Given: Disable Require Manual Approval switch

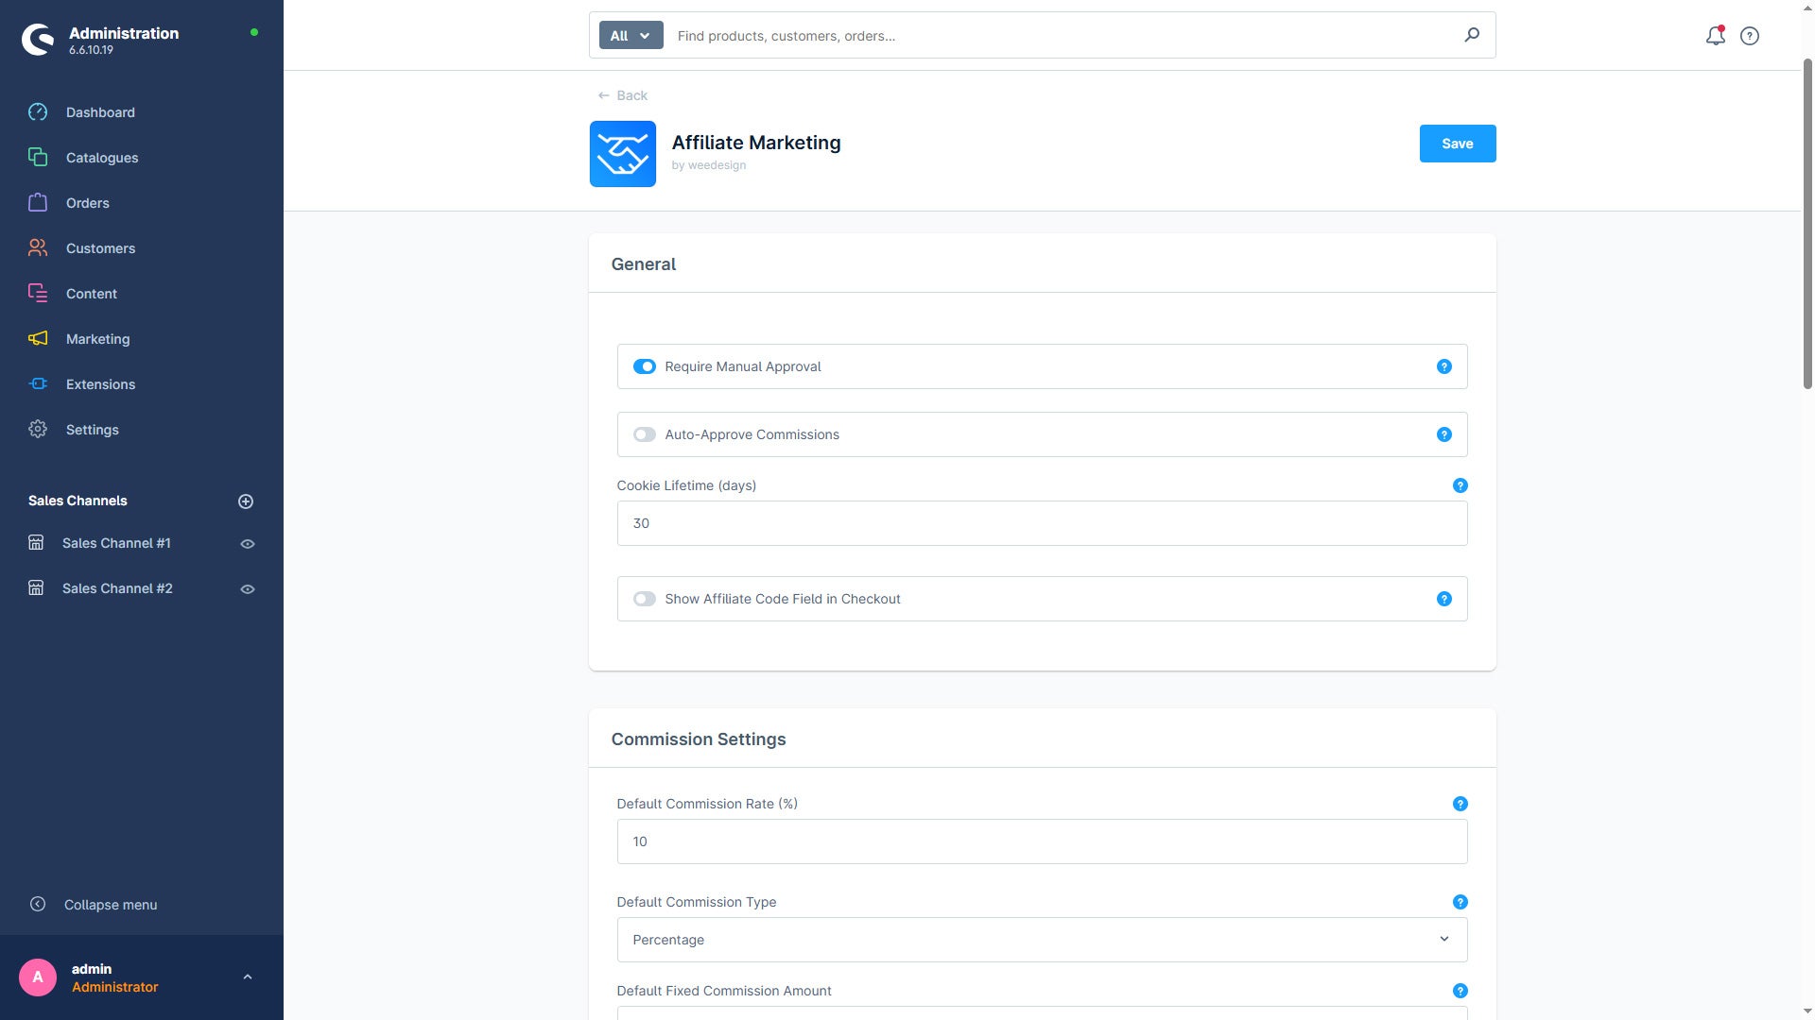Looking at the screenshot, I should tap(645, 366).
